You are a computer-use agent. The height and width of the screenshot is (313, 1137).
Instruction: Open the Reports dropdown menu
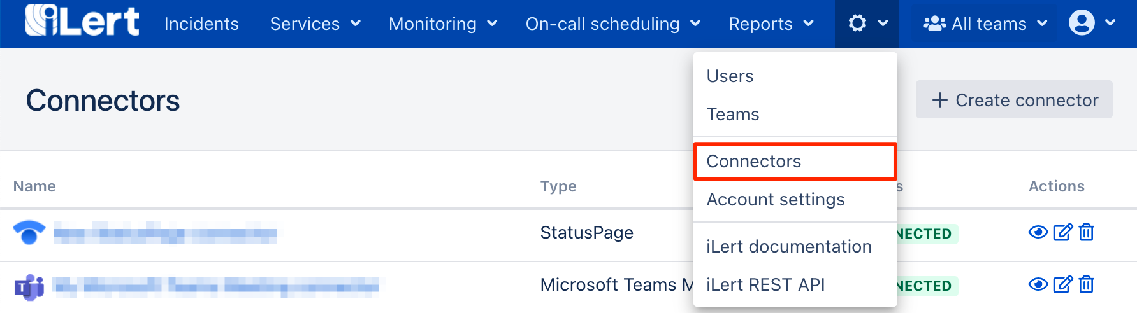[x=771, y=24]
